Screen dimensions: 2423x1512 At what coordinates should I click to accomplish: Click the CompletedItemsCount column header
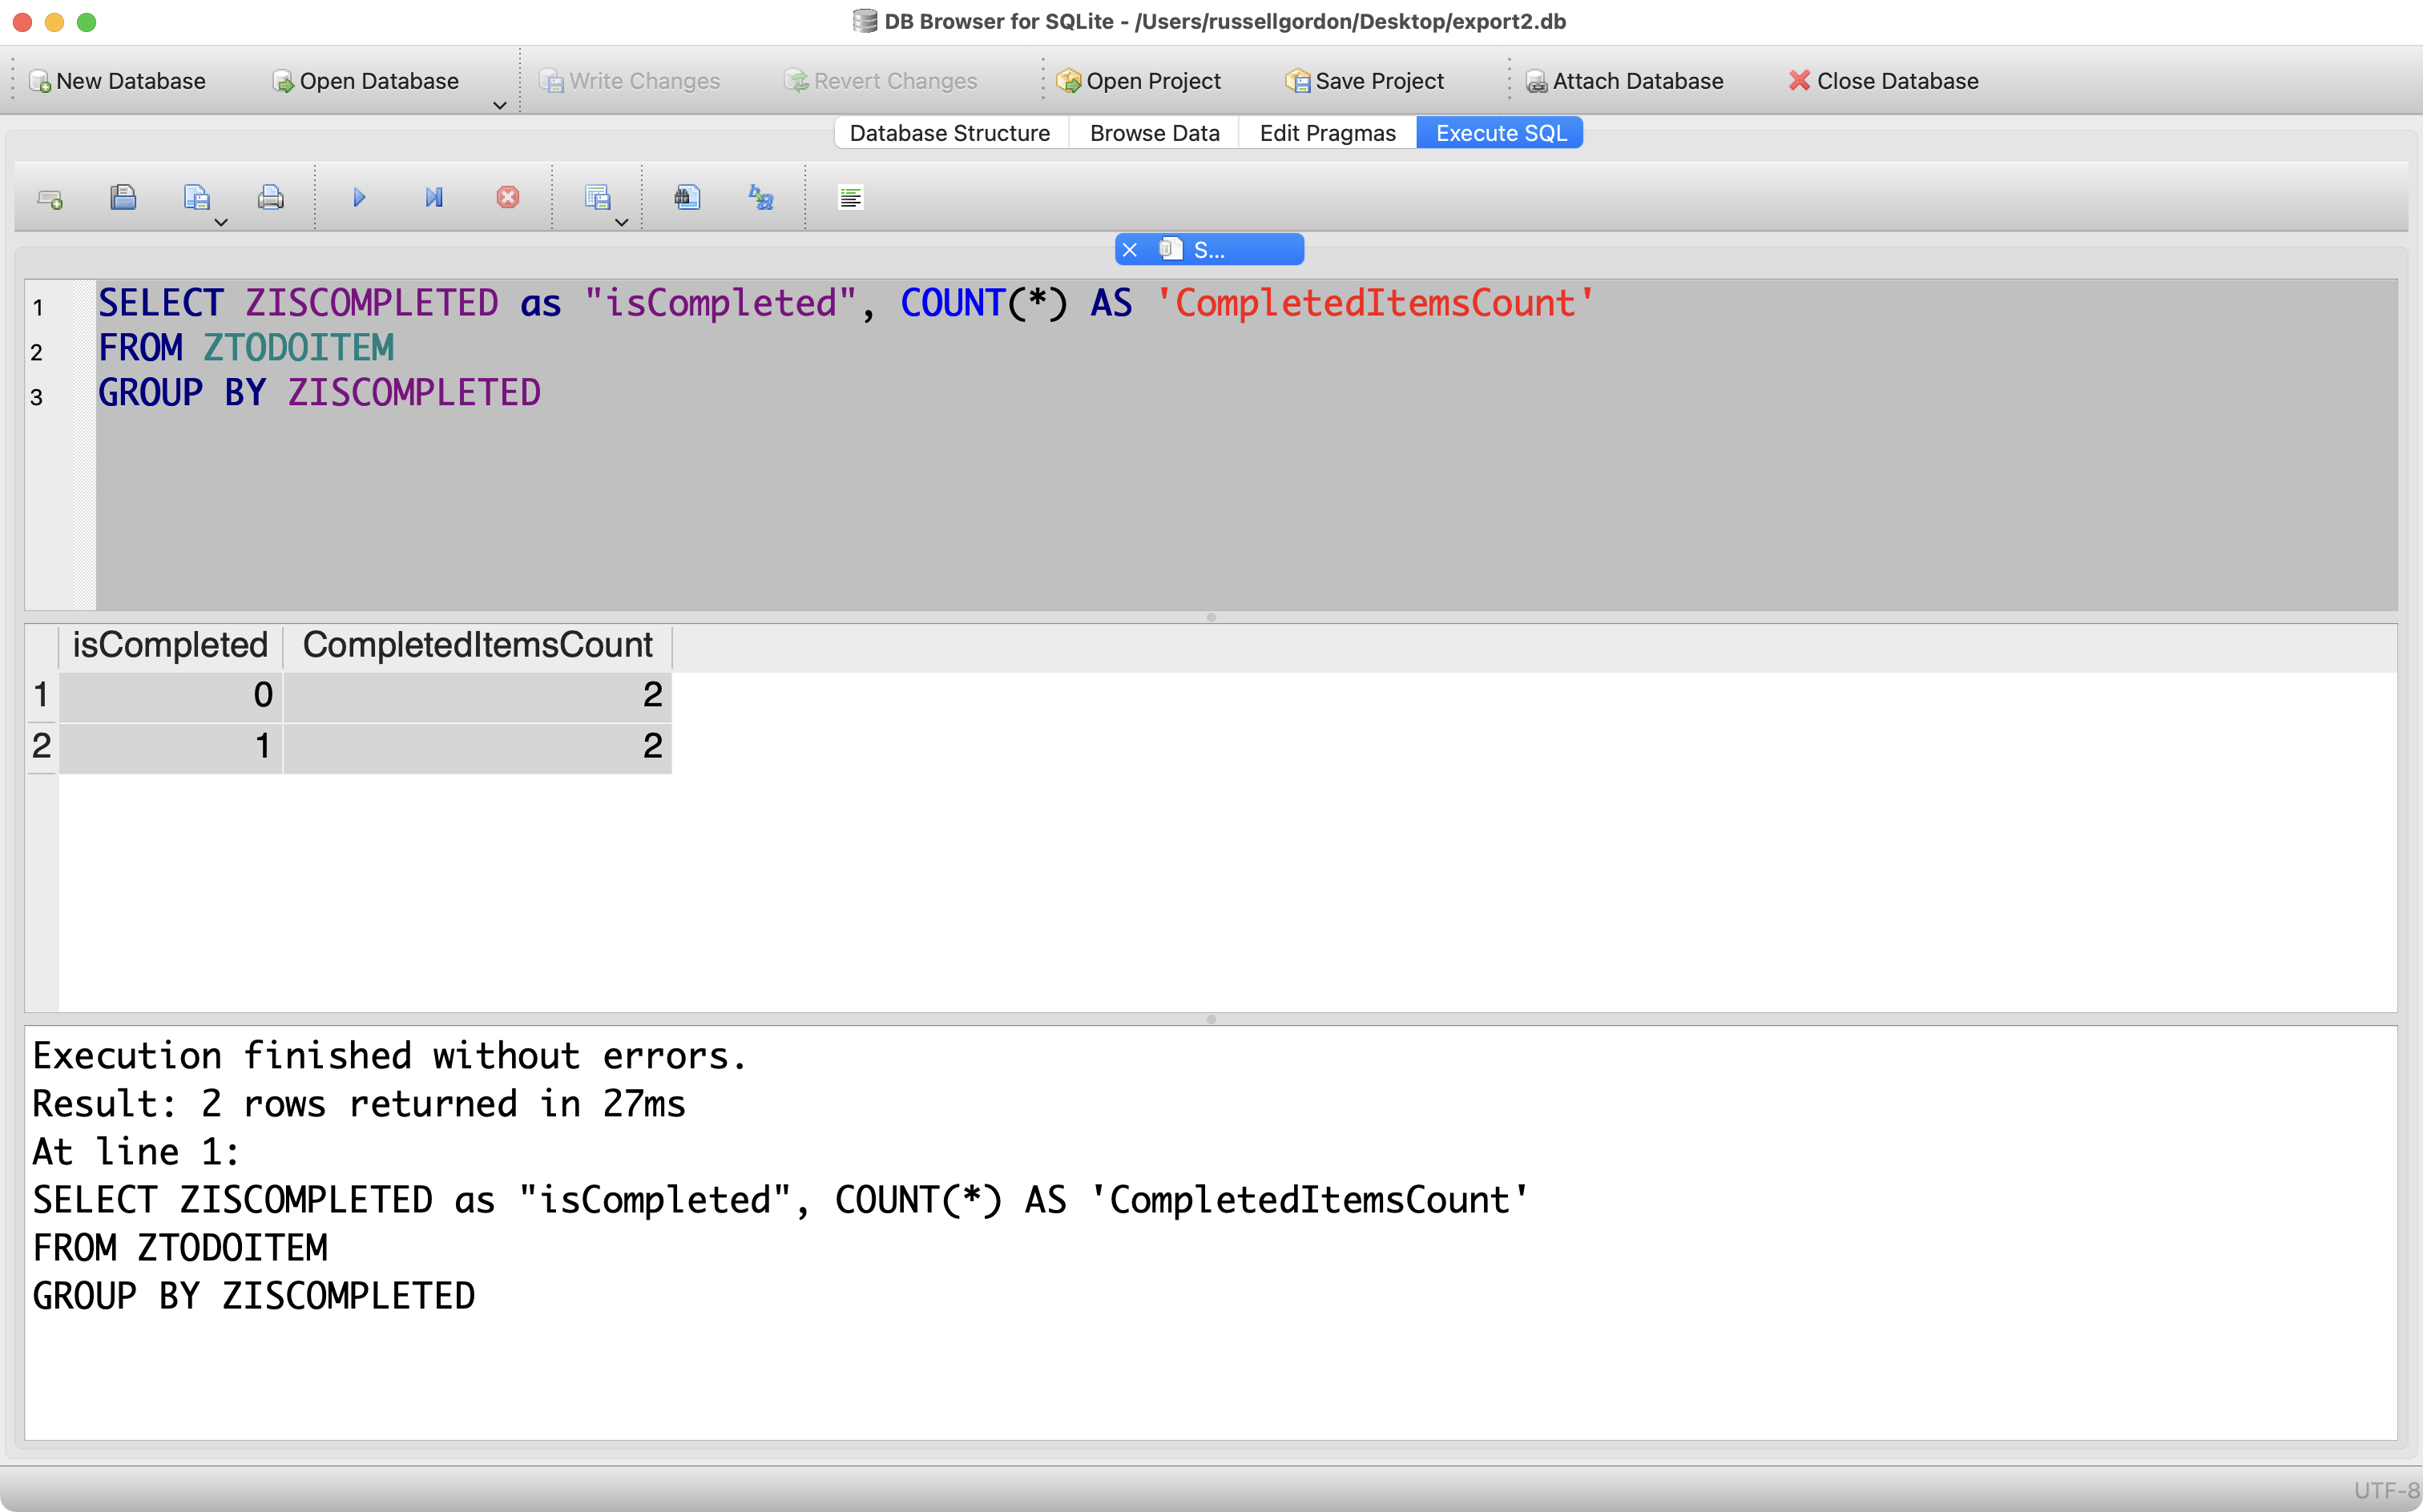[478, 645]
